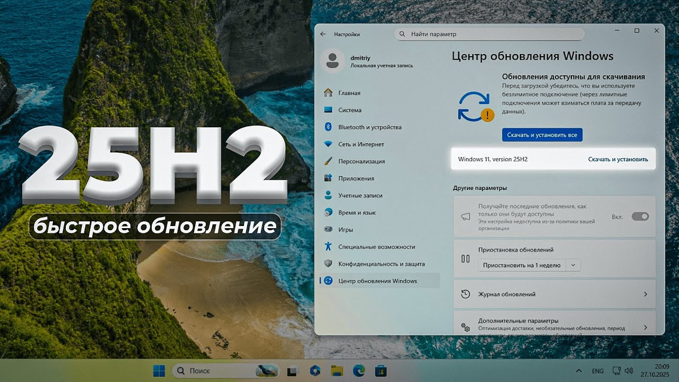Launch the Microsoft 365 Copilot taskbar icon
The height and width of the screenshot is (382, 679).
click(315, 370)
